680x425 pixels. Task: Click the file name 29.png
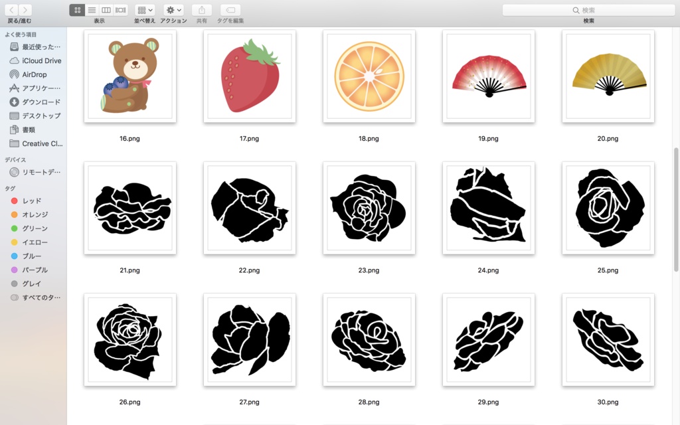(x=488, y=402)
